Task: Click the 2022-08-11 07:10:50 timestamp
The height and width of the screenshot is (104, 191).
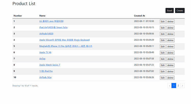Action: pos(144,21)
